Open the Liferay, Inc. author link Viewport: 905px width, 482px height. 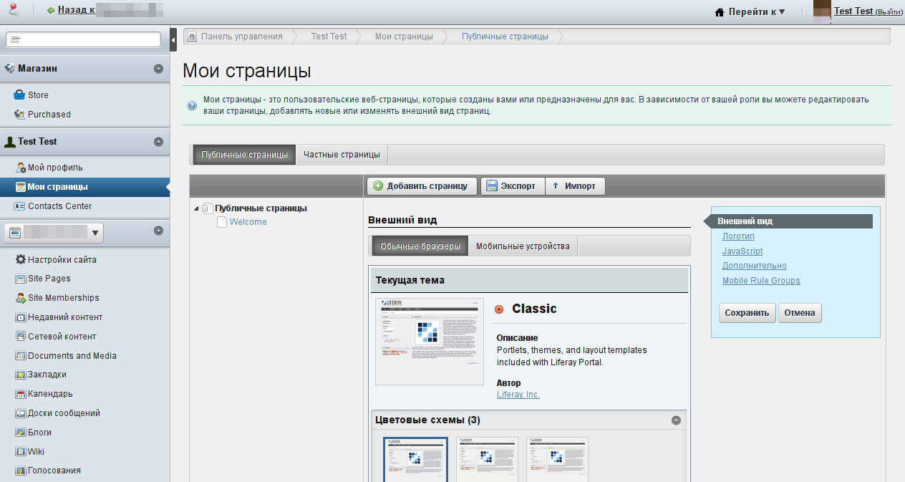(518, 395)
